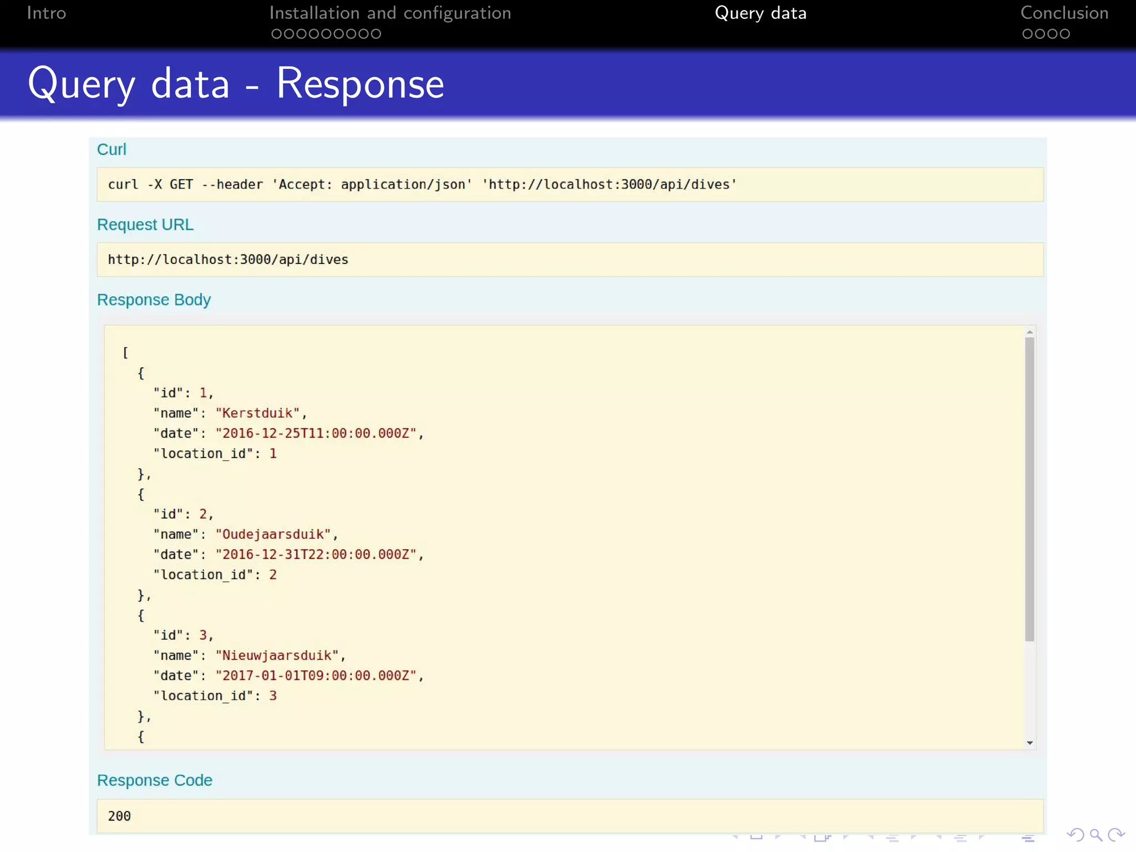Click last slide circle under Installation and configuration
1136x852 pixels.
[376, 34]
